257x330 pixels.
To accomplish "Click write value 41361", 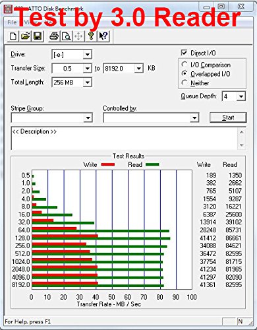I will tap(208, 285).
